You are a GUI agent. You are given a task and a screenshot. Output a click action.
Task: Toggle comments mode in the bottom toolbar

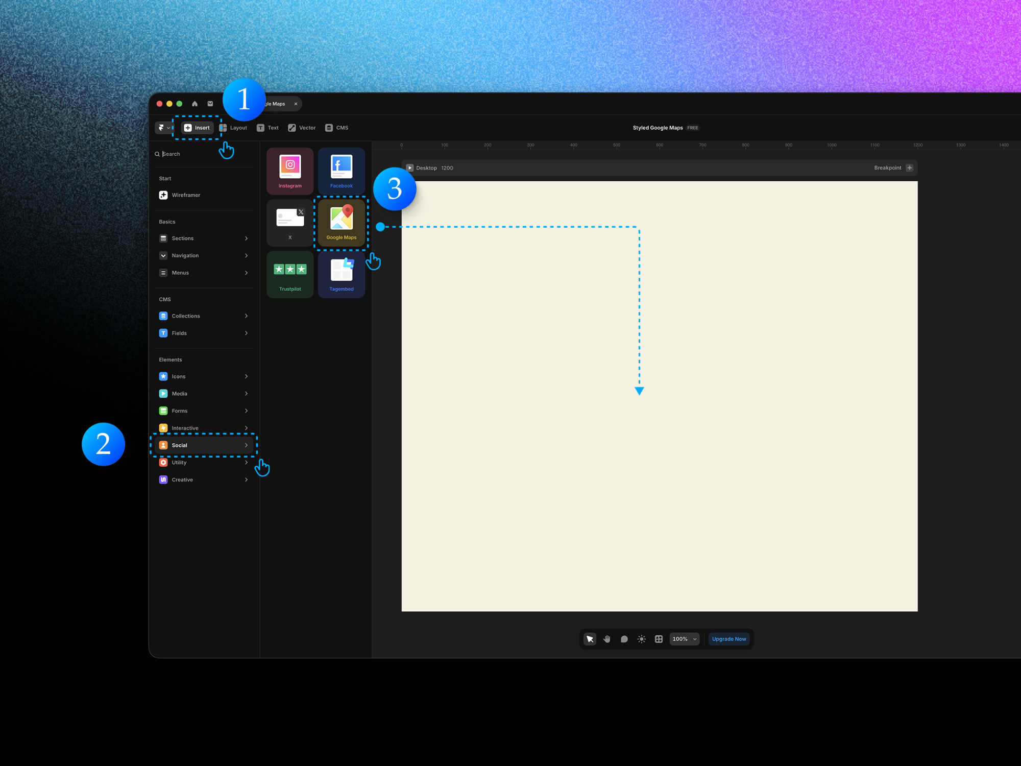(x=624, y=638)
